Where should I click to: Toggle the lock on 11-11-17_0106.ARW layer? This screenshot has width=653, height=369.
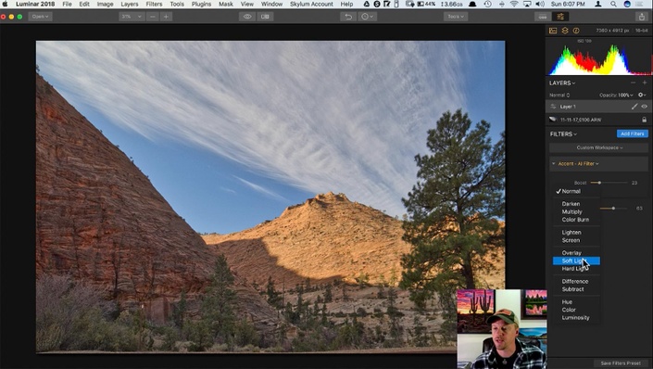point(645,120)
